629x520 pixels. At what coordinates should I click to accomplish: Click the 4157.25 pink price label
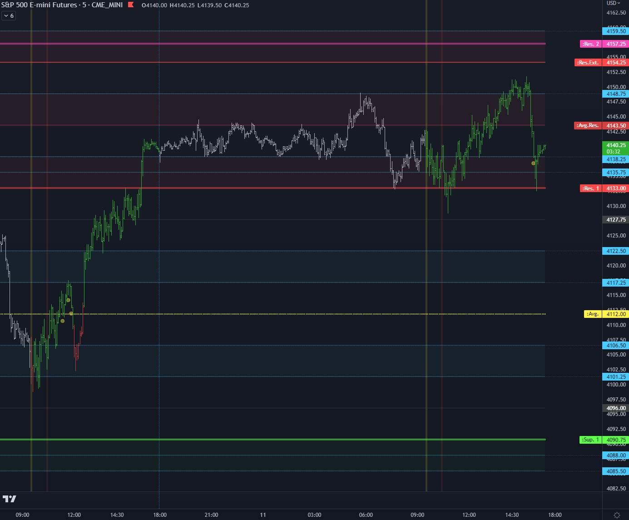tap(616, 44)
